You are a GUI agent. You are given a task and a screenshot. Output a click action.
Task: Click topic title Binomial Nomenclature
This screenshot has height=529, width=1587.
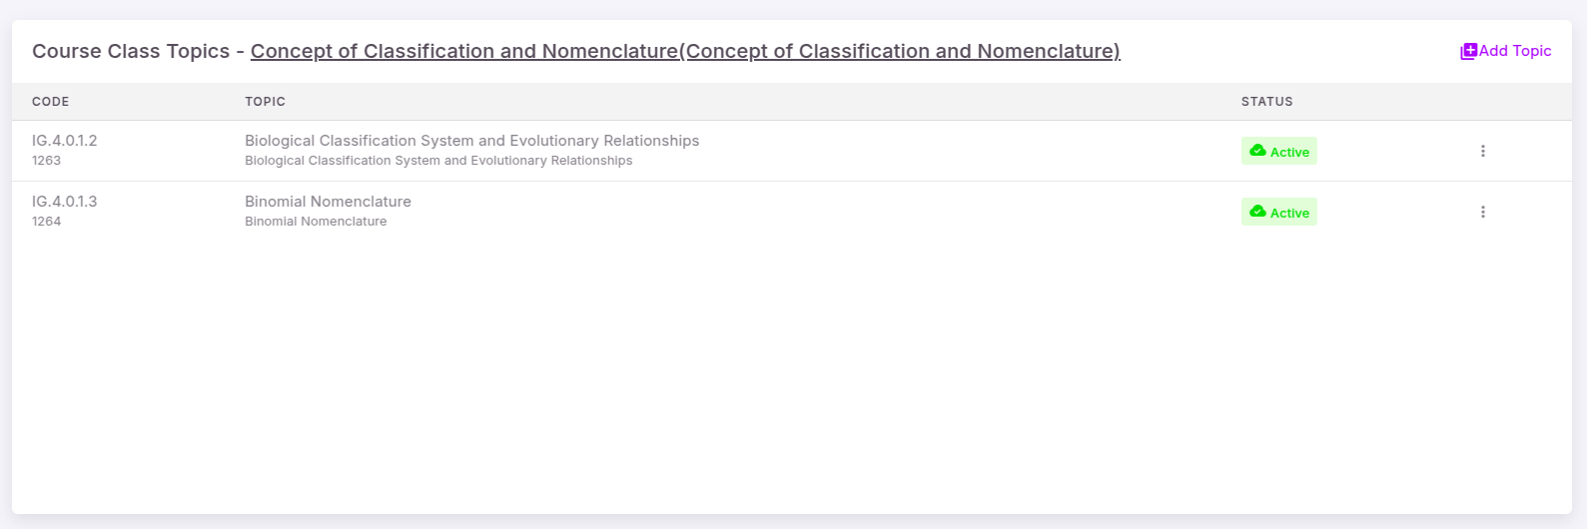pos(328,202)
